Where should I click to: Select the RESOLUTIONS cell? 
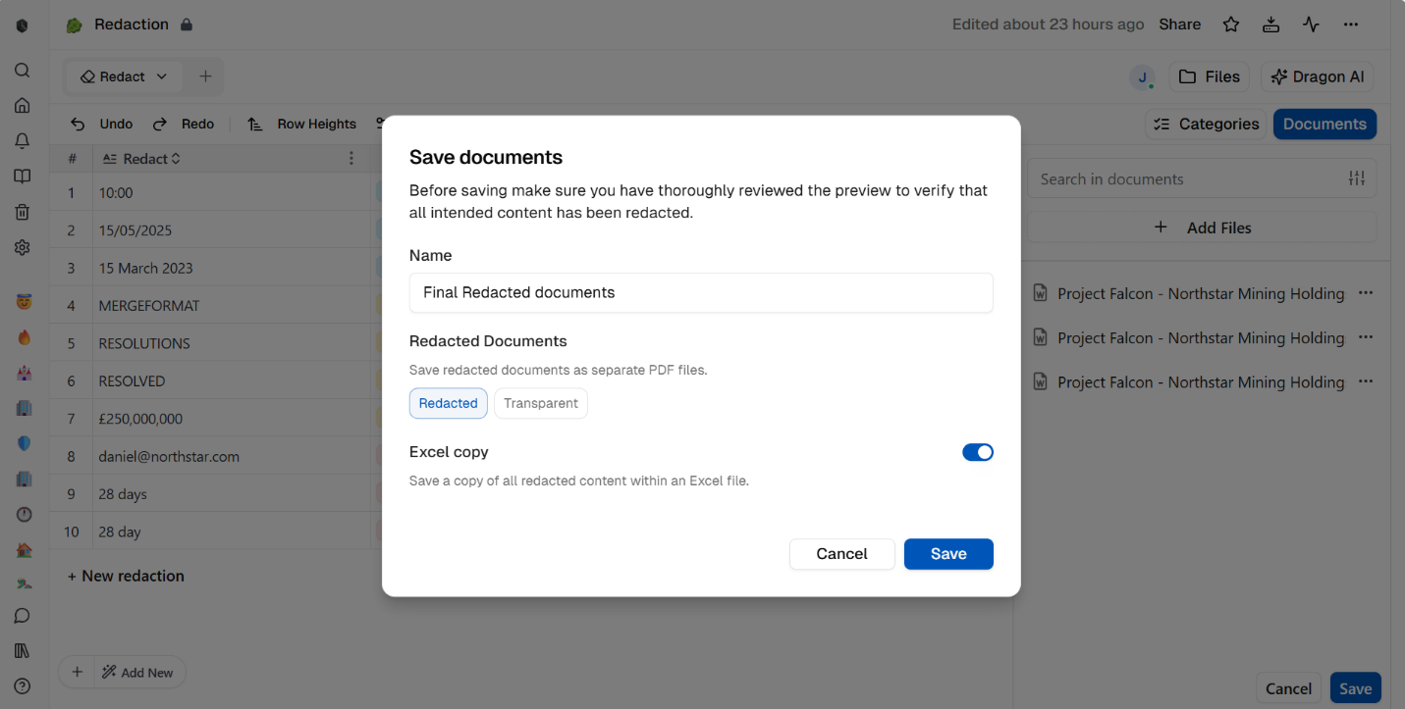[x=234, y=343]
